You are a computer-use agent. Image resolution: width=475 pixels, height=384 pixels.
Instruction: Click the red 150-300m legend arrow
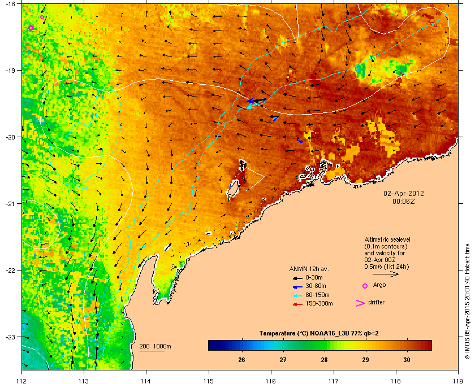point(297,304)
